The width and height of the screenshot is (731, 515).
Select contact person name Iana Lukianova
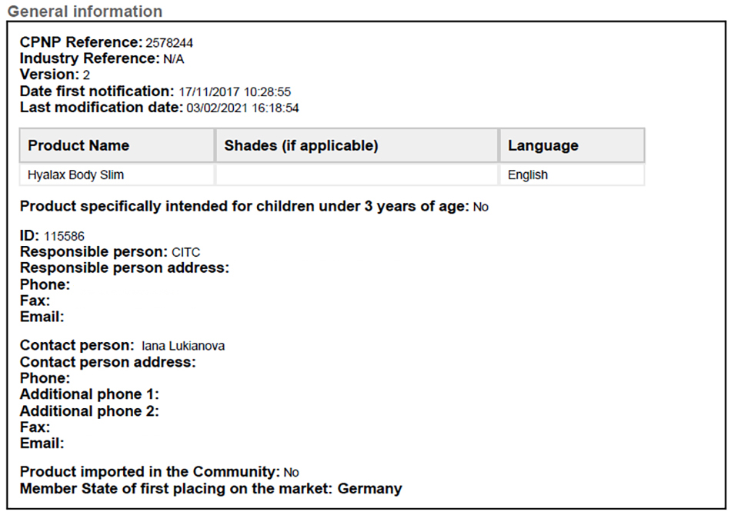coord(183,346)
